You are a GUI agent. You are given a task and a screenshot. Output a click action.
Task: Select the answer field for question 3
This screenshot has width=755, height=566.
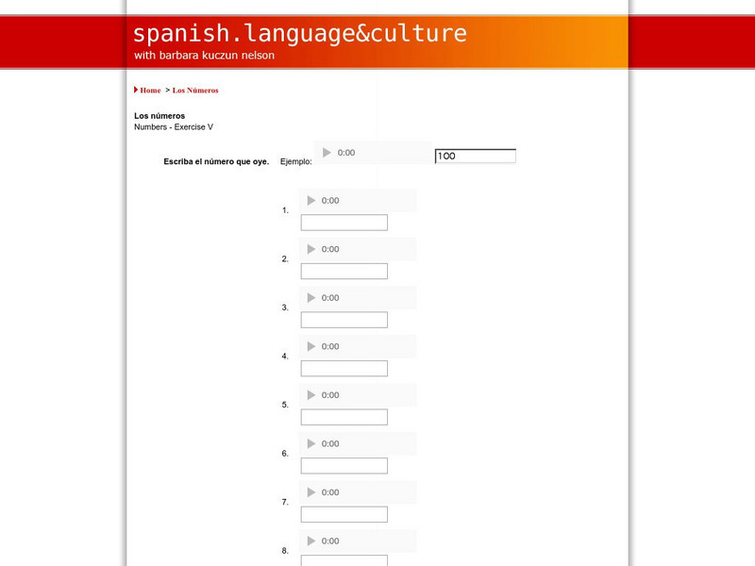pyautogui.click(x=344, y=320)
